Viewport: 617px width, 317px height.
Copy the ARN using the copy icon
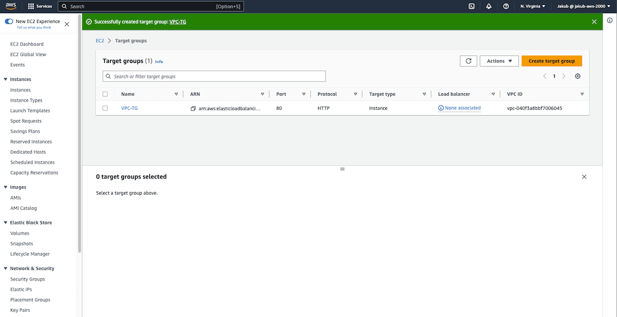(x=193, y=108)
